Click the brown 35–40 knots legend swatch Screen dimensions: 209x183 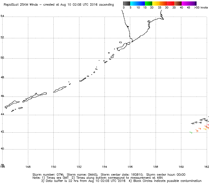click(x=178, y=3)
